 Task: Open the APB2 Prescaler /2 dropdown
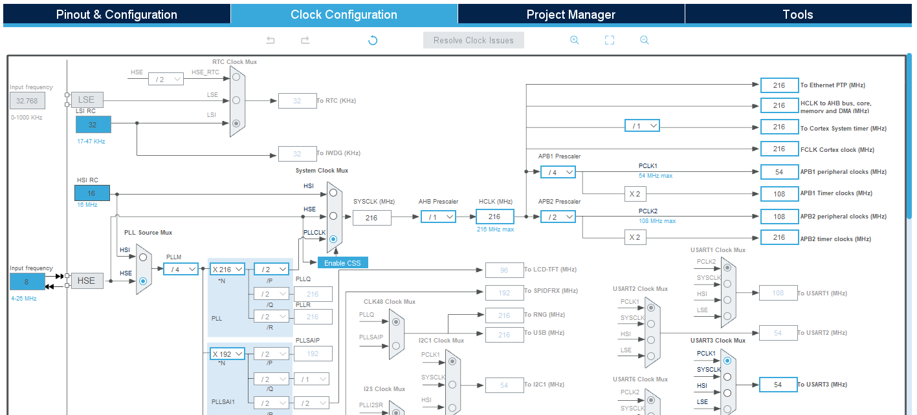(x=558, y=217)
